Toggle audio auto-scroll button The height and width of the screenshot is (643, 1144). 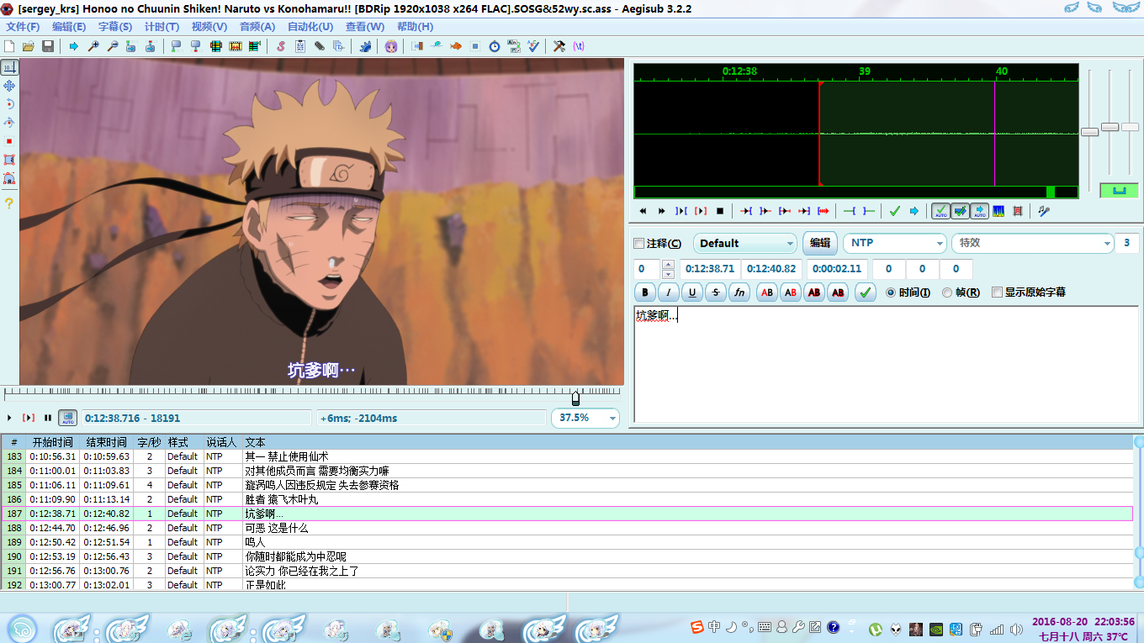pyautogui.click(x=979, y=211)
